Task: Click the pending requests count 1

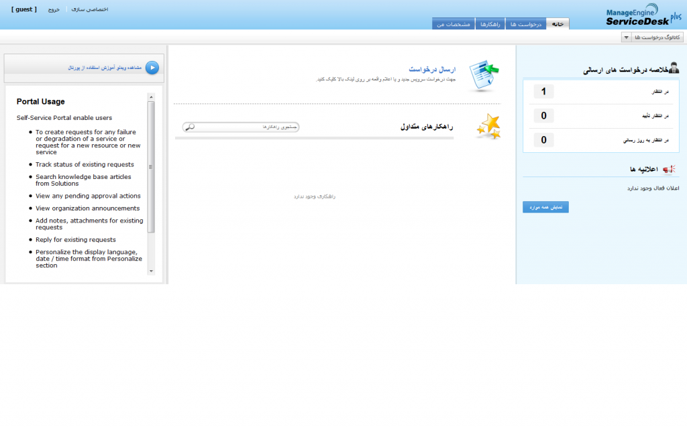Action: [x=543, y=92]
